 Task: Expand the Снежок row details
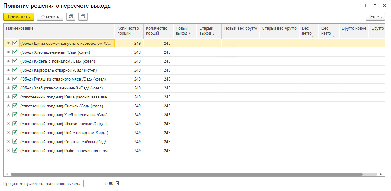pos(8,106)
